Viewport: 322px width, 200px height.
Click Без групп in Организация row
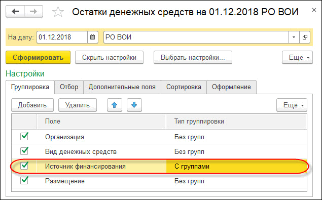pos(236,137)
